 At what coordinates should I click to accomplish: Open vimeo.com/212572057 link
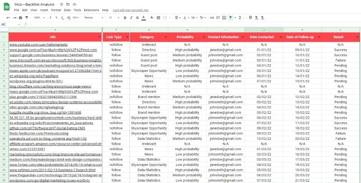tap(27, 149)
